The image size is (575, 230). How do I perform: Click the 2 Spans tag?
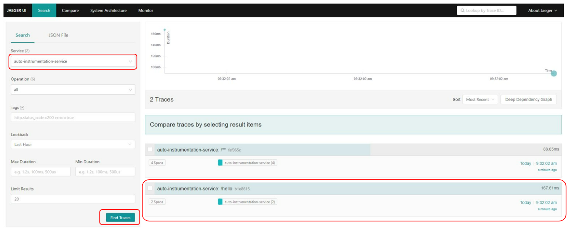pos(157,202)
